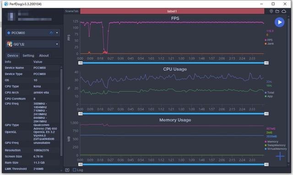293x175 pixels.
Task: Enable the Log checkbox
Action: click(75, 170)
